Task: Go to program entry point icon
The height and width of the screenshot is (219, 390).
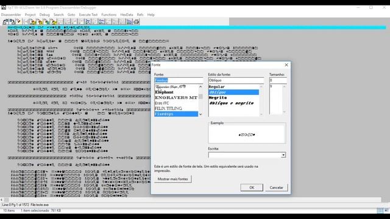Action: pos(40,22)
